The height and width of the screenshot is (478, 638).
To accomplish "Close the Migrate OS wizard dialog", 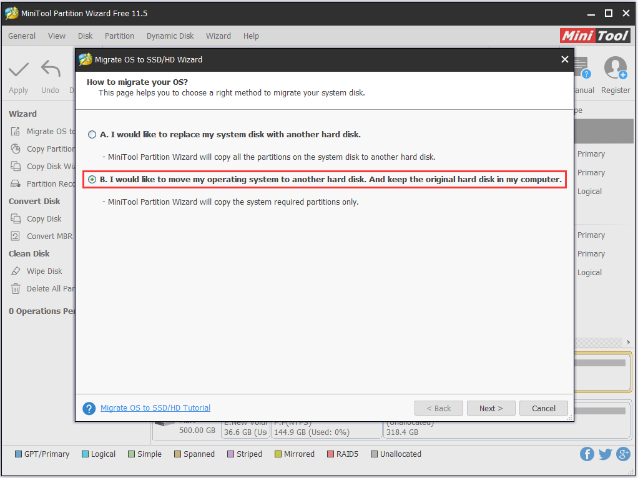I will pos(565,59).
